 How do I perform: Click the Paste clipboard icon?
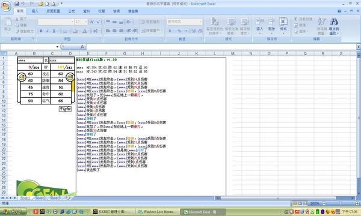click(8, 22)
